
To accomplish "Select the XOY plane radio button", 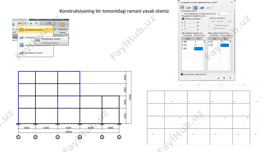I will (x=210, y=21).
